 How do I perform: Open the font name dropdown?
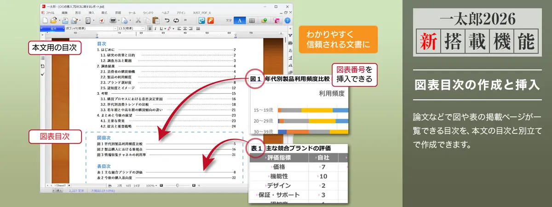point(115,29)
